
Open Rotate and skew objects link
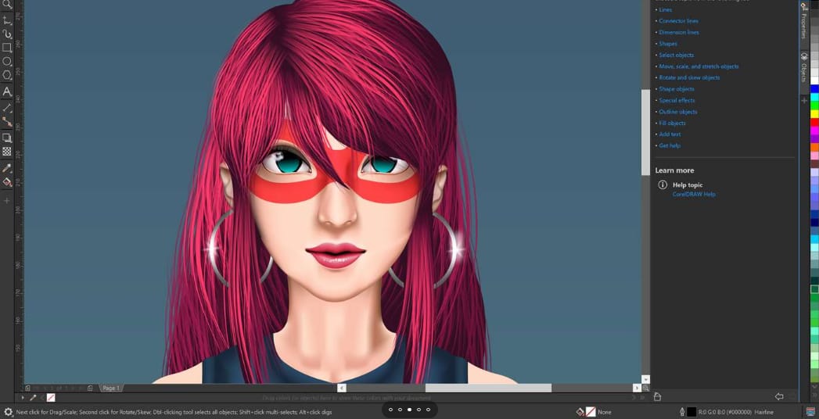(x=689, y=77)
